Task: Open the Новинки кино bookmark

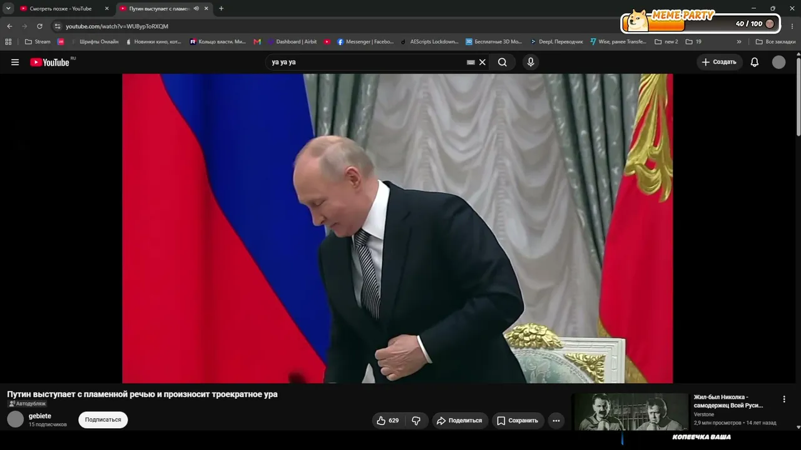Action: pyautogui.click(x=153, y=42)
